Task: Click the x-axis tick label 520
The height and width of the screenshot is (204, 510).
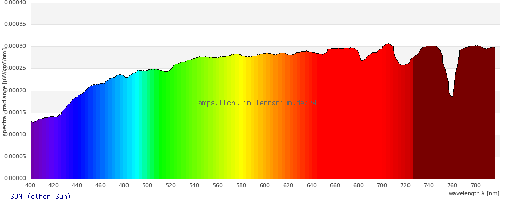Action: pos(171,186)
